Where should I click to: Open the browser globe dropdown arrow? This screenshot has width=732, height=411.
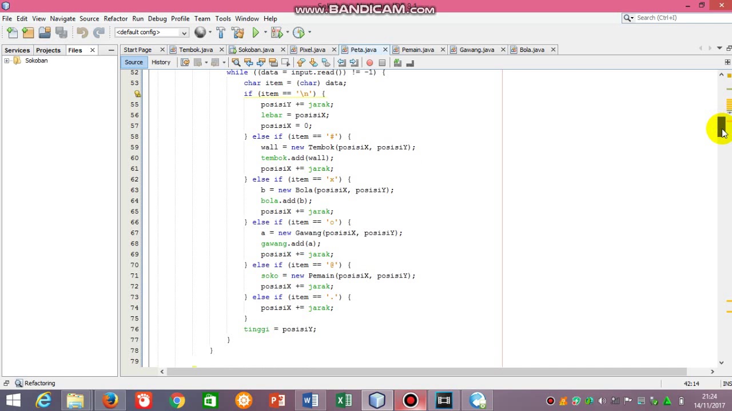(209, 33)
